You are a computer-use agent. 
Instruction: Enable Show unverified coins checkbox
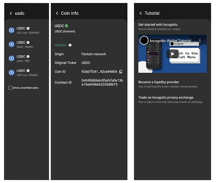tap(10, 88)
